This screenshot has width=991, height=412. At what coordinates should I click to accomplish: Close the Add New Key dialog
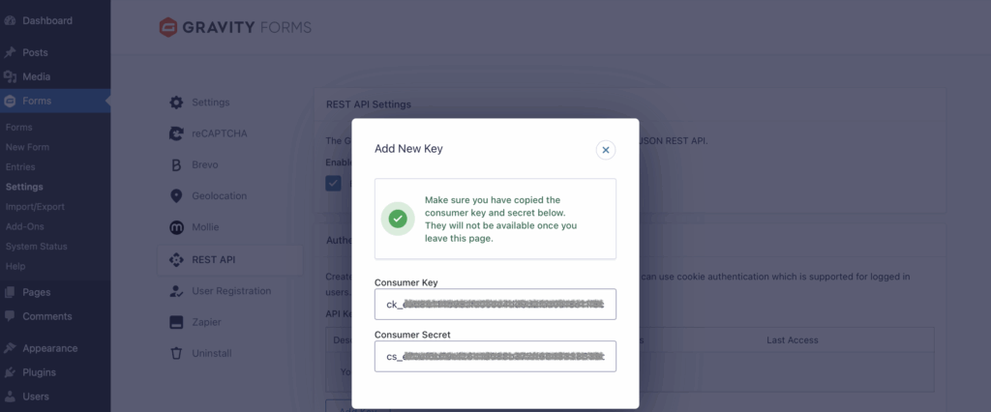click(606, 150)
